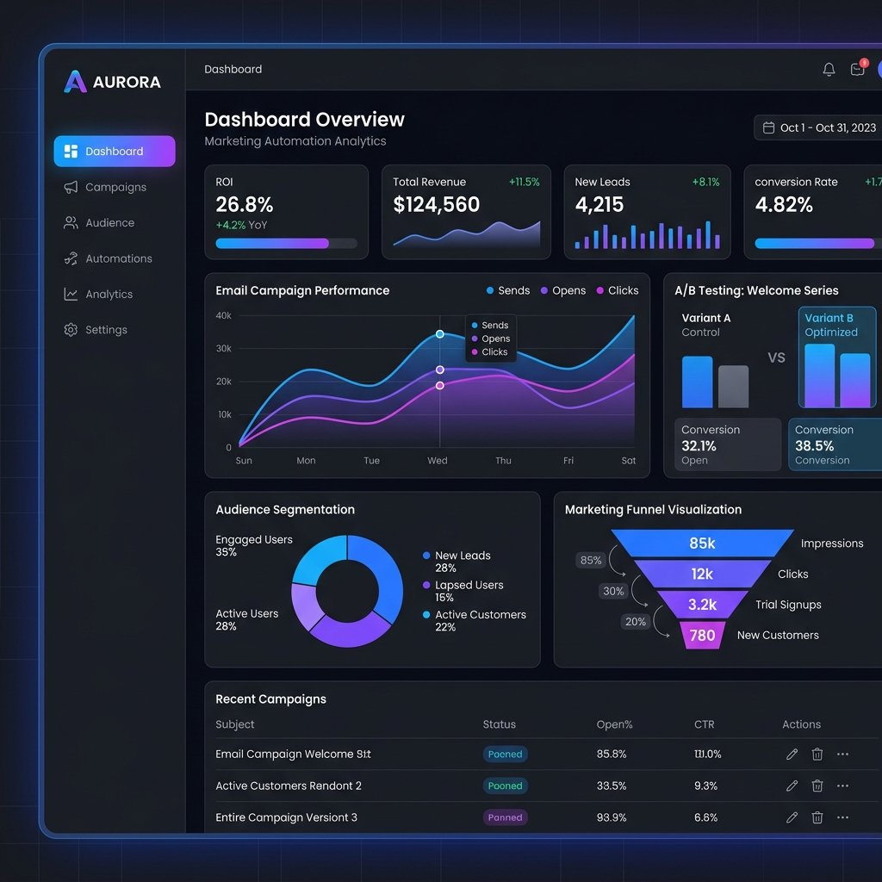Open Automations in sidebar
The height and width of the screenshot is (882, 882).
pos(108,258)
